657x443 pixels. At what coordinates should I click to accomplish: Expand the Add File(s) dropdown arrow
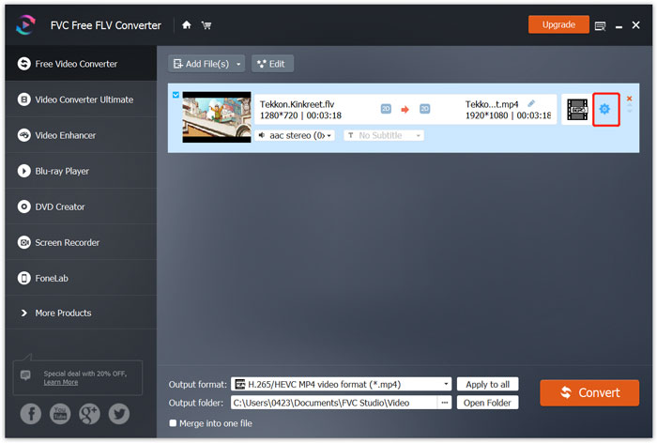(x=238, y=64)
